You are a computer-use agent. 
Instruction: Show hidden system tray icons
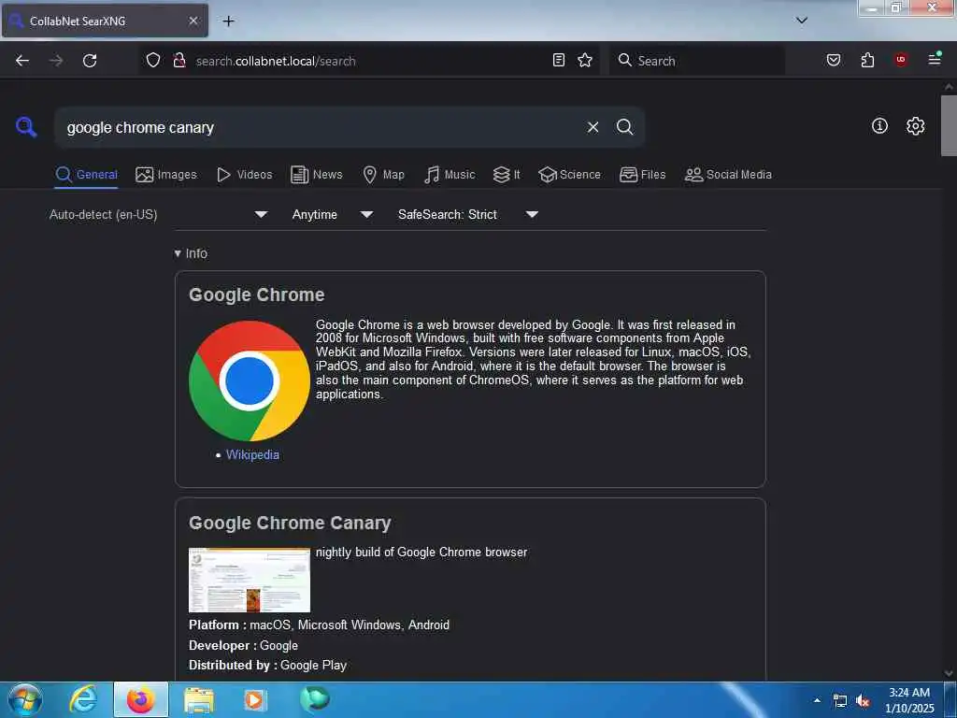click(x=817, y=700)
